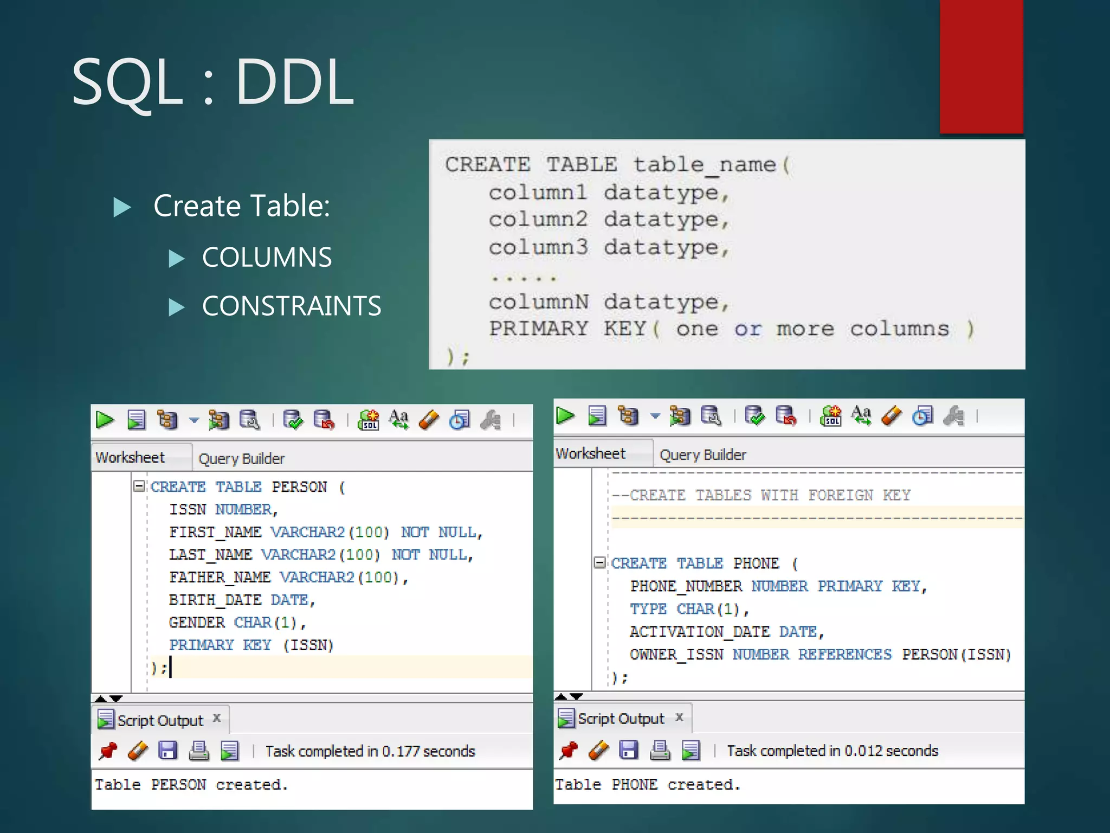Image resolution: width=1110 pixels, height=833 pixels.
Task: Commit changes in the PERSON worksheet toolbar
Action: pyautogui.click(x=293, y=420)
